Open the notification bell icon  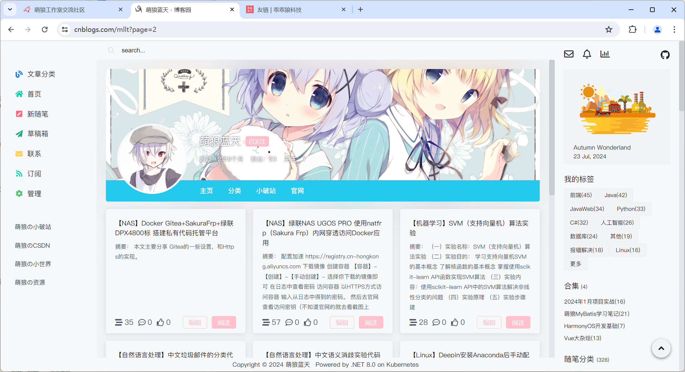click(587, 54)
